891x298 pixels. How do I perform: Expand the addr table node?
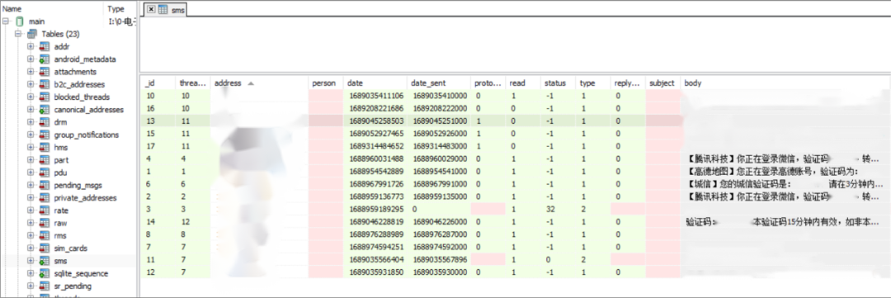pyautogui.click(x=31, y=46)
